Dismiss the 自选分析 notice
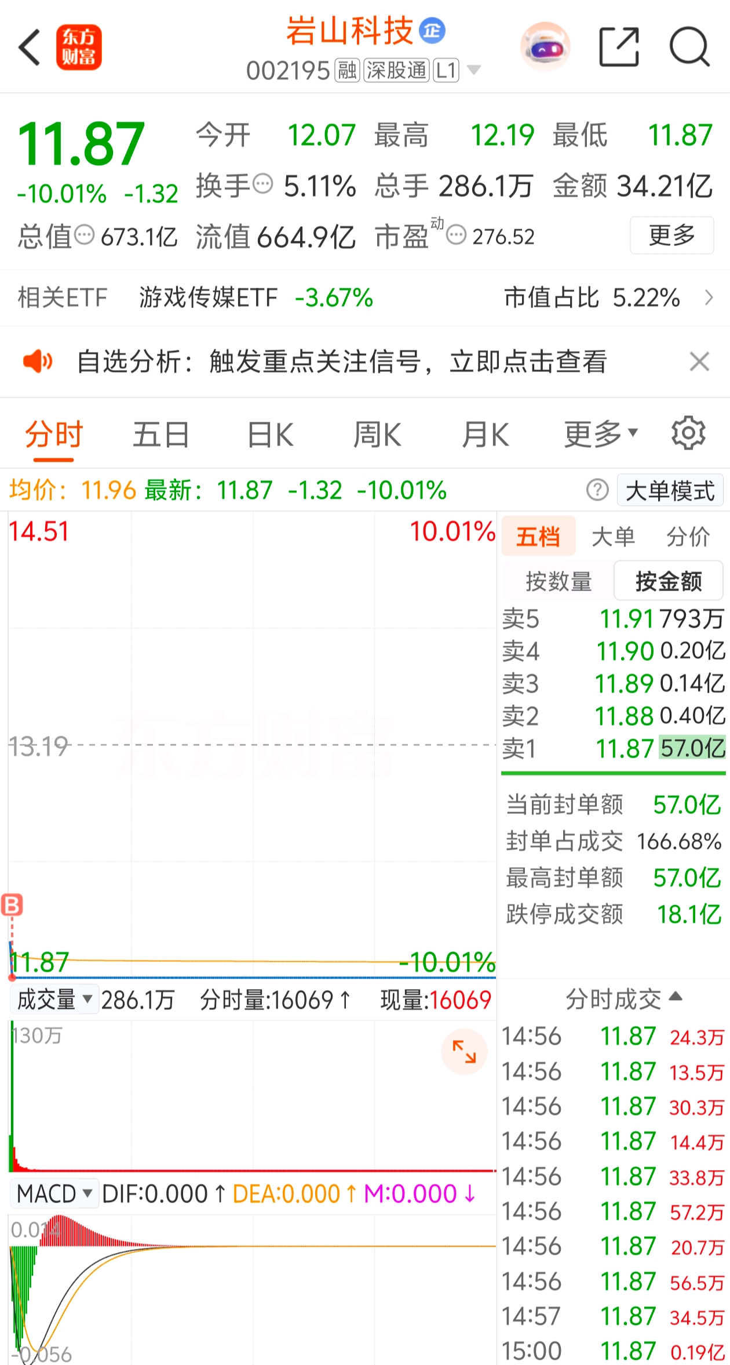 click(699, 361)
